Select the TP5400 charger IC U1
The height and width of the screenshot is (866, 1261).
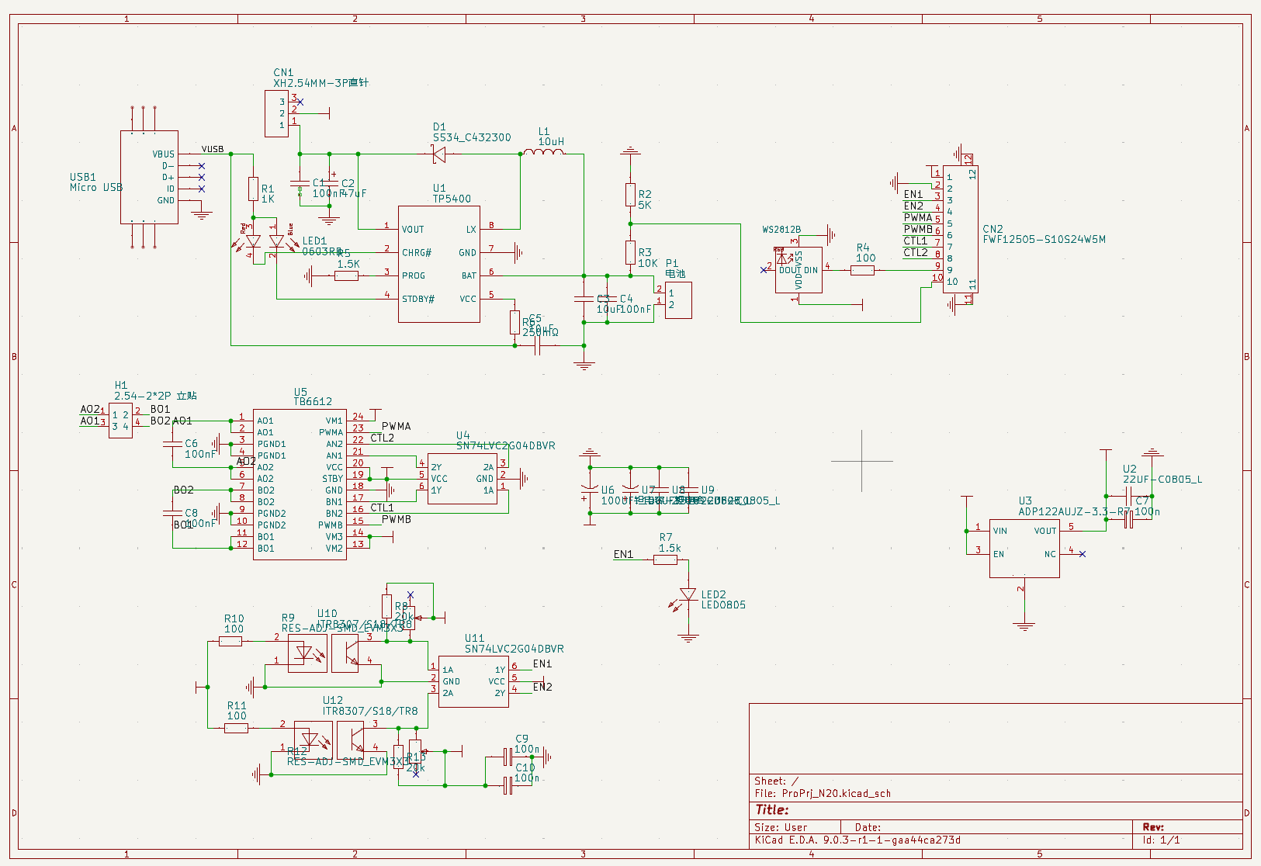tap(438, 264)
